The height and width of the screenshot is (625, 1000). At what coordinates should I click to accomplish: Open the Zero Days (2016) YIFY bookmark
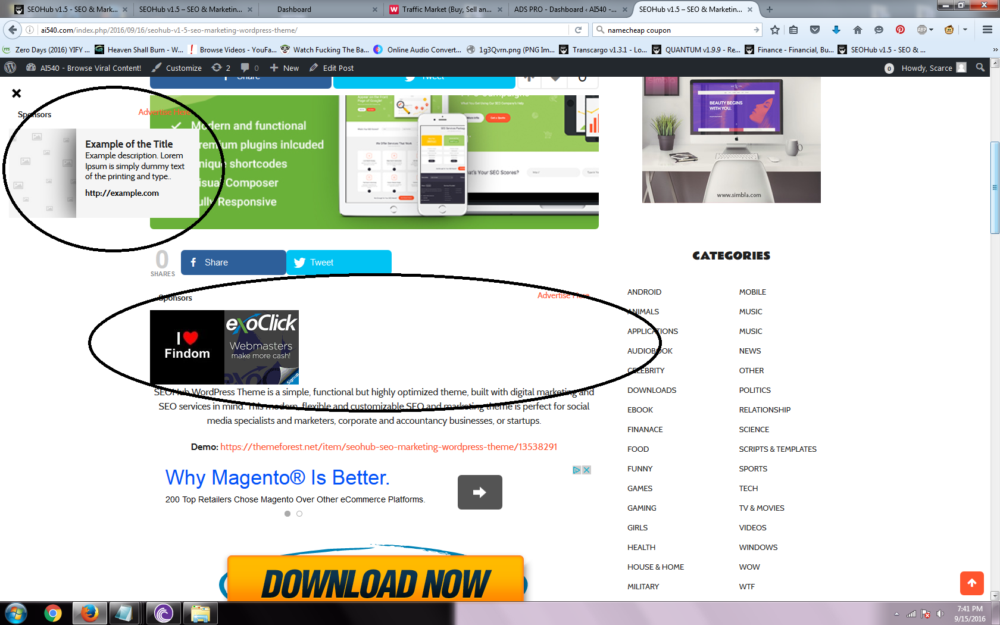[x=47, y=49]
